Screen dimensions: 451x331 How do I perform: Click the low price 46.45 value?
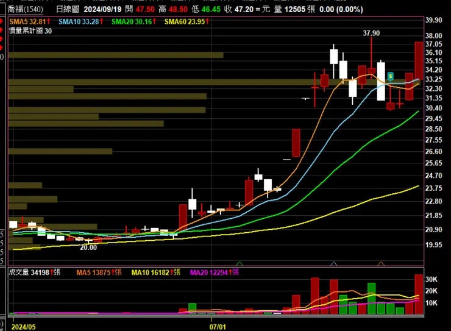[211, 9]
